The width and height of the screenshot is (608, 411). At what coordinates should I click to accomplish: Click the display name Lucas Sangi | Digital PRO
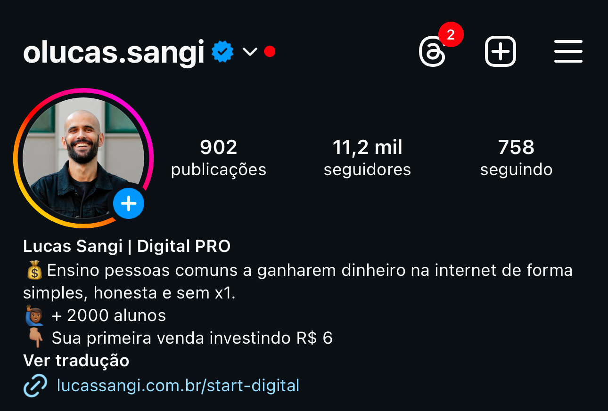point(127,246)
